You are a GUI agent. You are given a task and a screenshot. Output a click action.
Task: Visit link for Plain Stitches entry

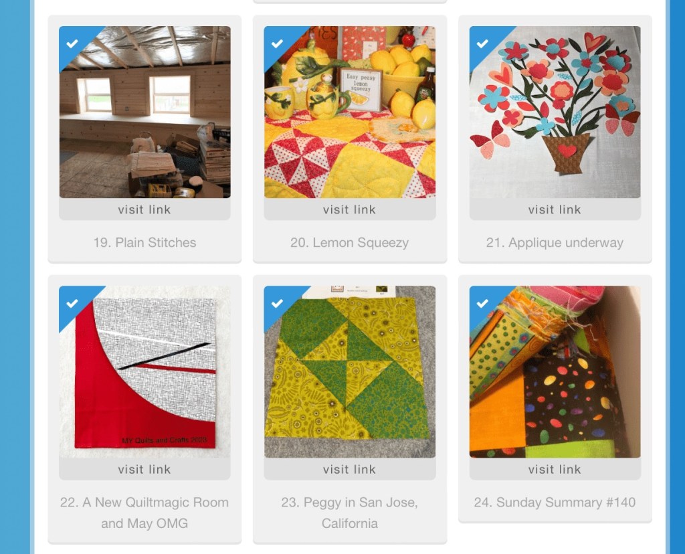coord(144,209)
